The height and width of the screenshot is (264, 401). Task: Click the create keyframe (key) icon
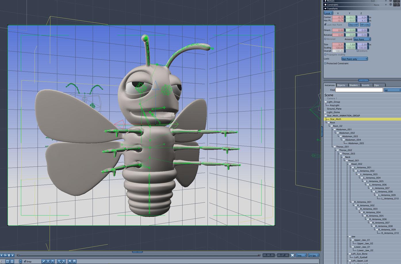[x=5, y=255]
